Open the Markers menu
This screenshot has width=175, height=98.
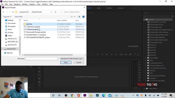pyautogui.click(x=25, y=4)
